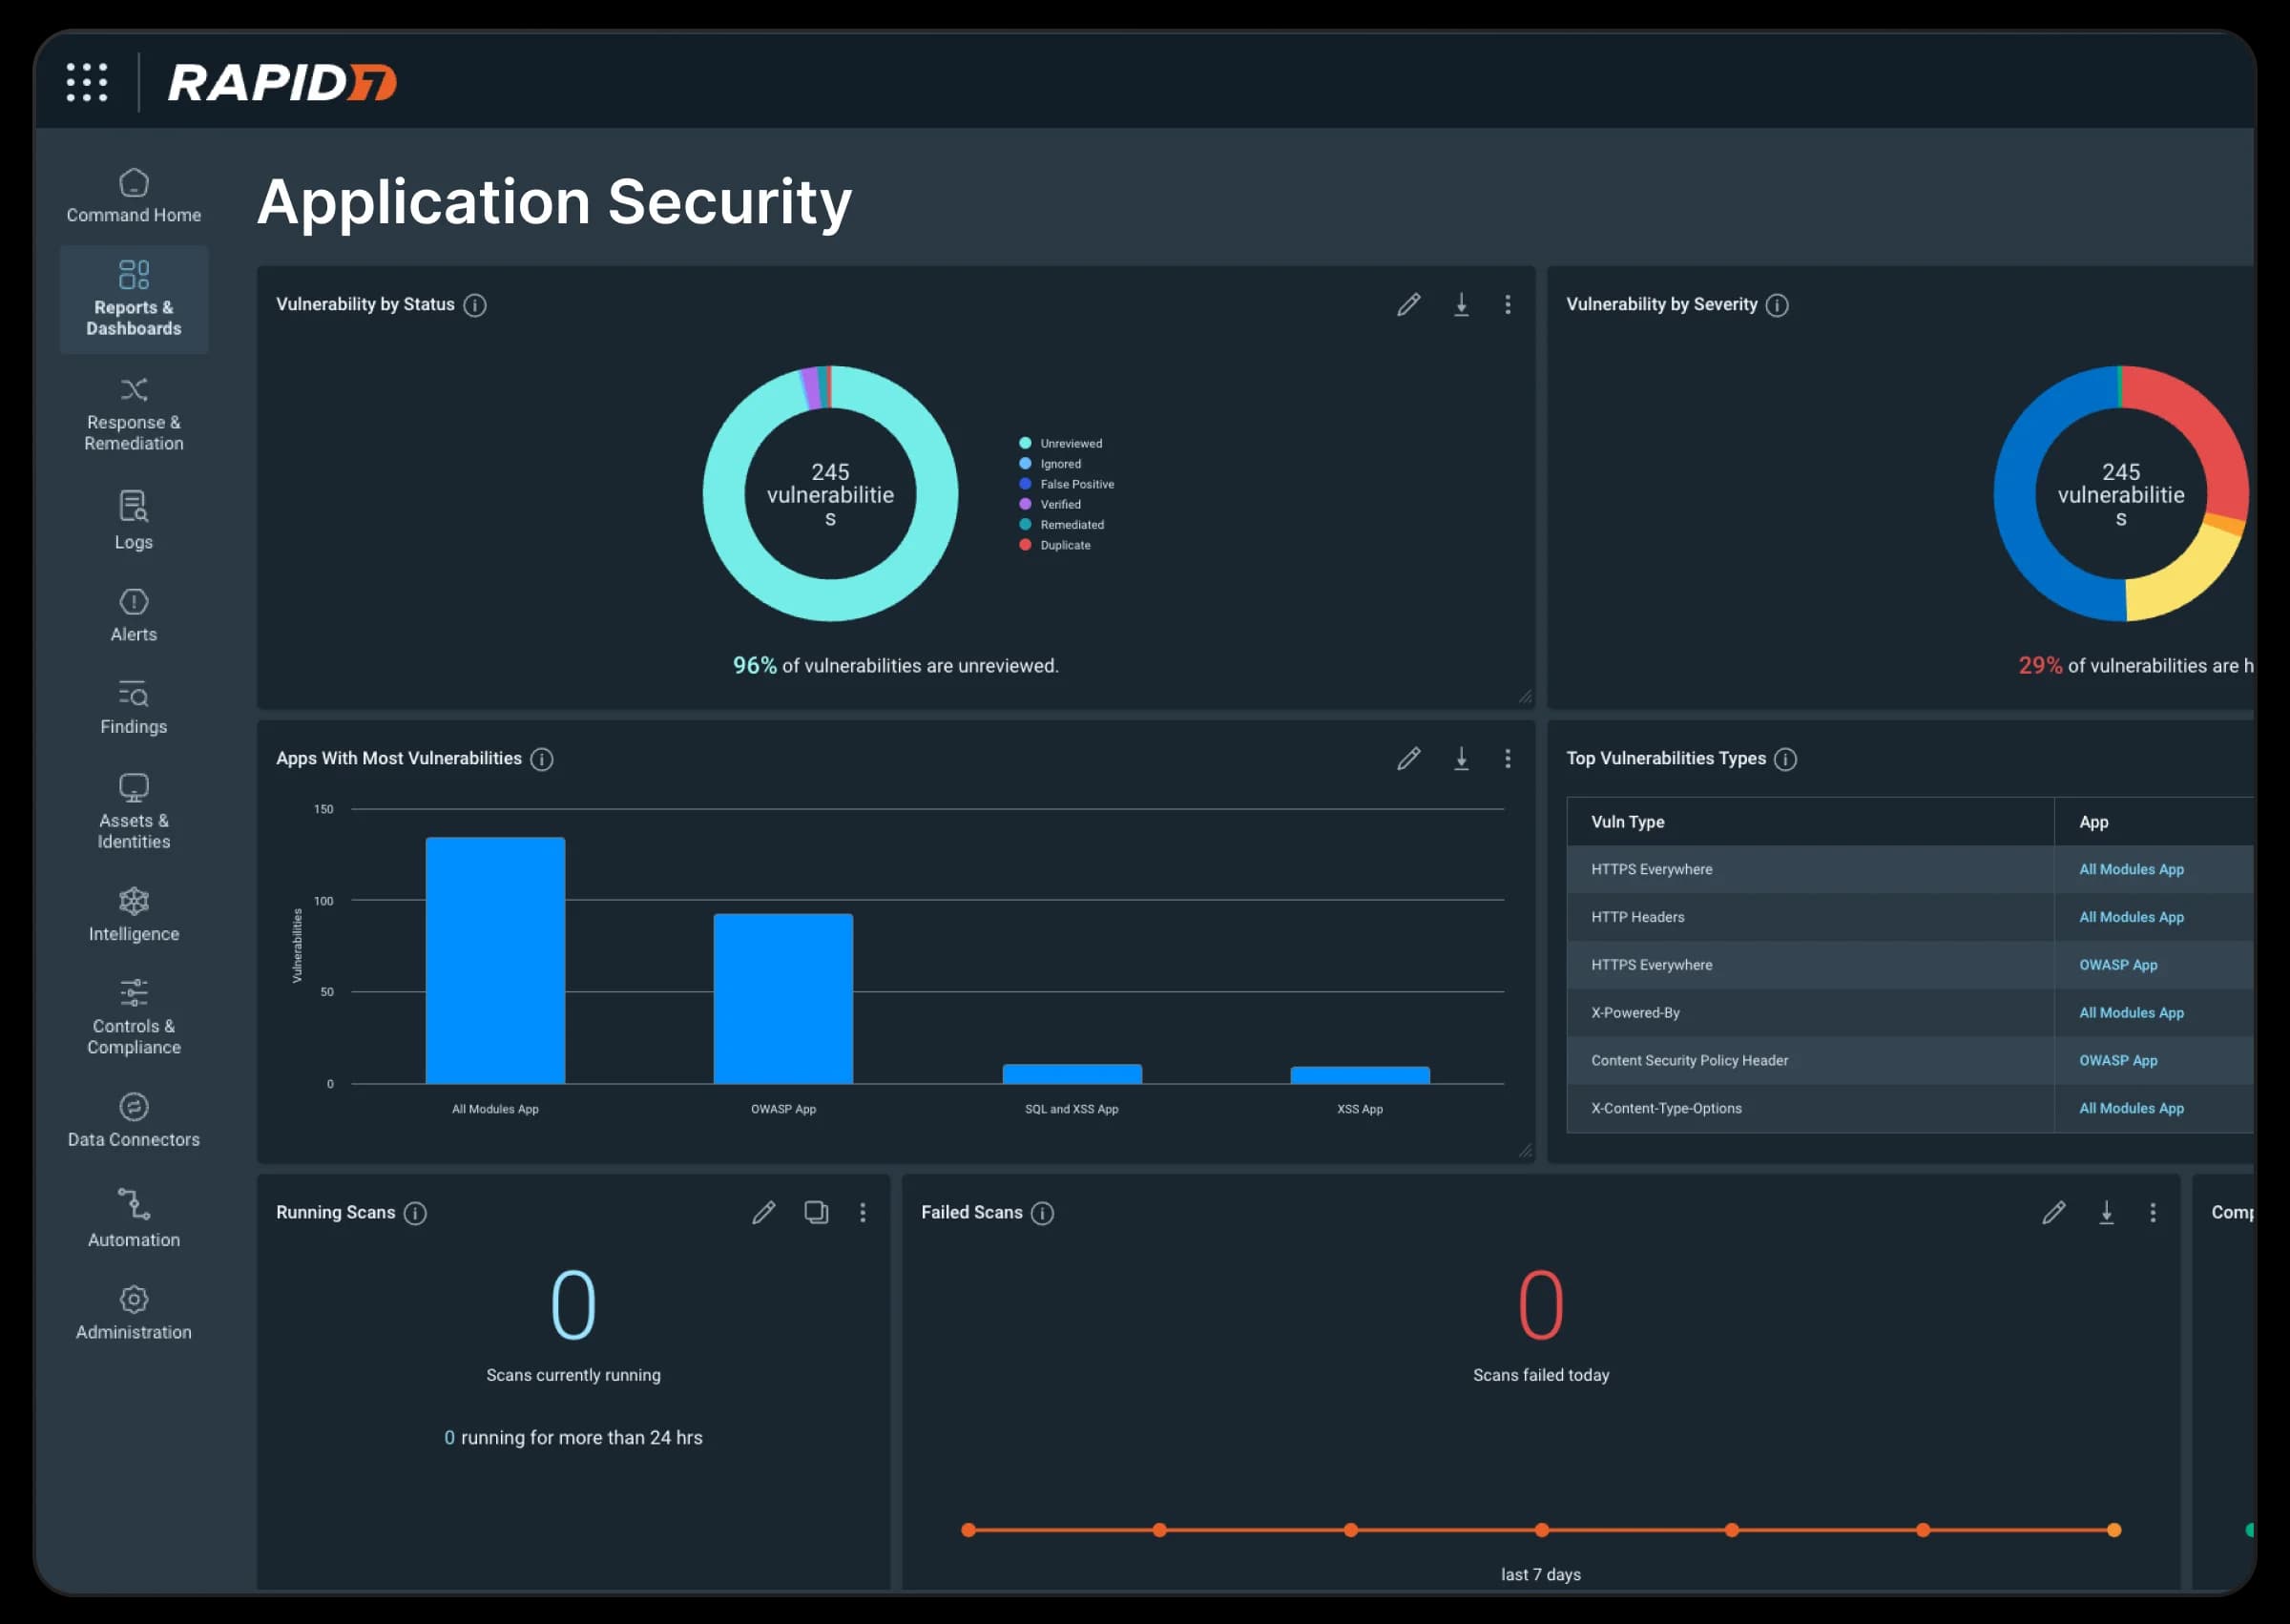2290x1624 pixels.
Task: Open more options for Running Scans
Action: [863, 1213]
